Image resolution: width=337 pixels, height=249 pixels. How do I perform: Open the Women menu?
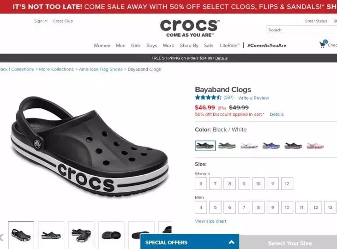(x=102, y=46)
